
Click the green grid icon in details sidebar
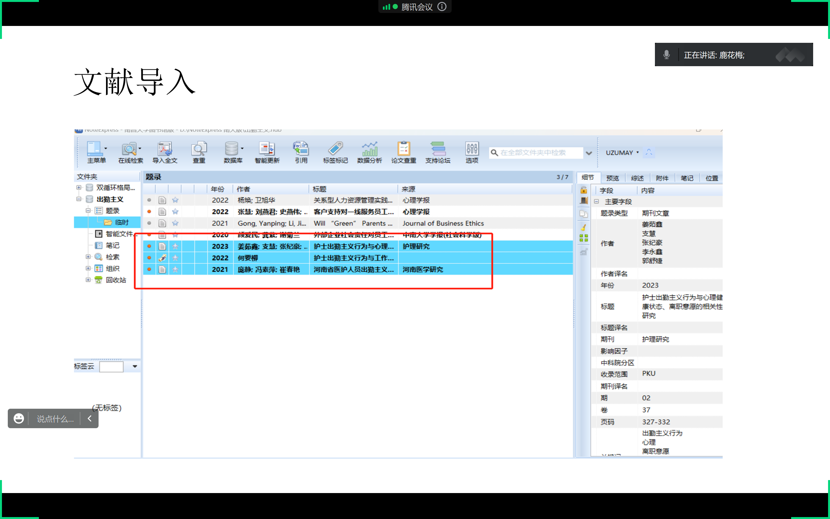pos(584,238)
